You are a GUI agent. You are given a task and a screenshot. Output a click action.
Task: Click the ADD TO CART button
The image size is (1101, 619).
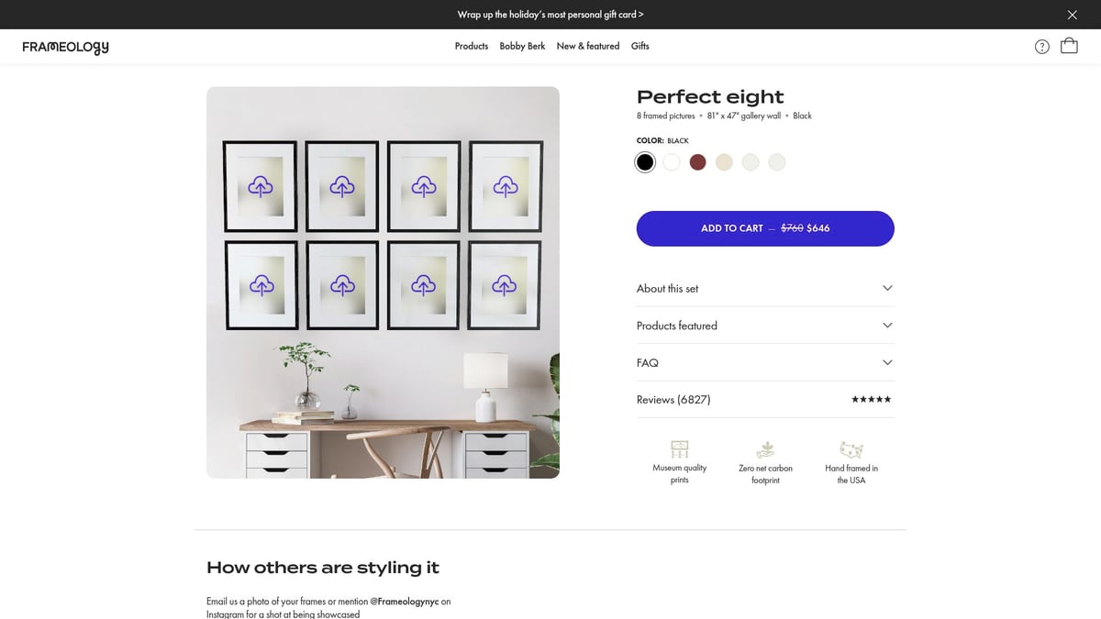[765, 228]
